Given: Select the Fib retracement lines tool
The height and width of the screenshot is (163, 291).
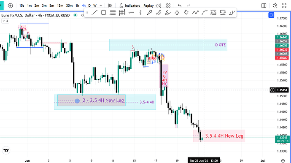Looking at the screenshot, I should click(x=113, y=13).
